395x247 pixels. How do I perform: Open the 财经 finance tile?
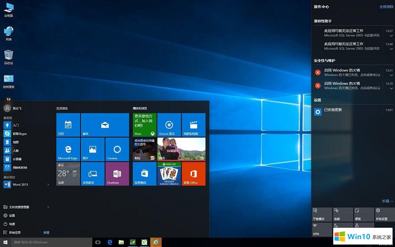click(x=145, y=149)
